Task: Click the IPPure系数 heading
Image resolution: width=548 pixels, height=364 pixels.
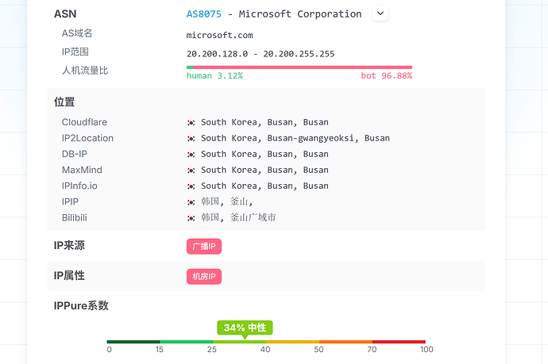Action: (x=81, y=306)
